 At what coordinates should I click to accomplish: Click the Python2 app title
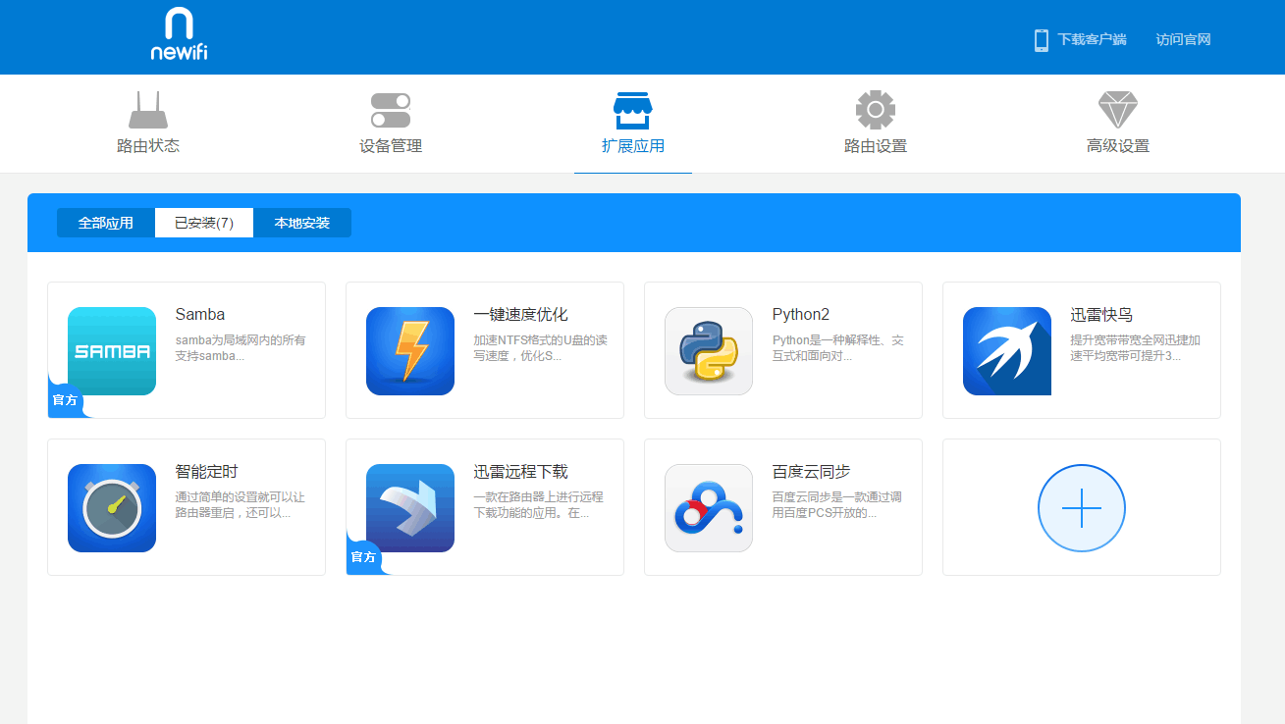click(x=801, y=315)
